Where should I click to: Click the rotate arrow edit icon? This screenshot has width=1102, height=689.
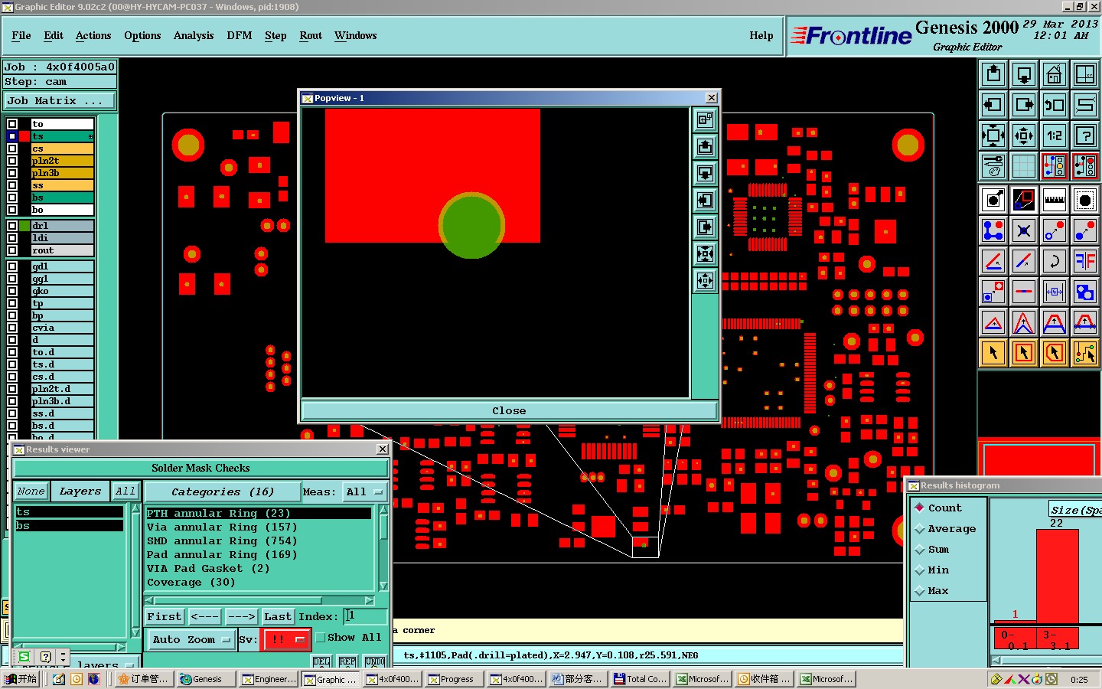click(1055, 261)
